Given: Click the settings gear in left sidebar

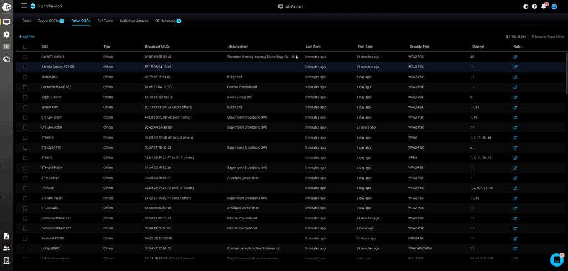Looking at the screenshot, I should 7,34.
